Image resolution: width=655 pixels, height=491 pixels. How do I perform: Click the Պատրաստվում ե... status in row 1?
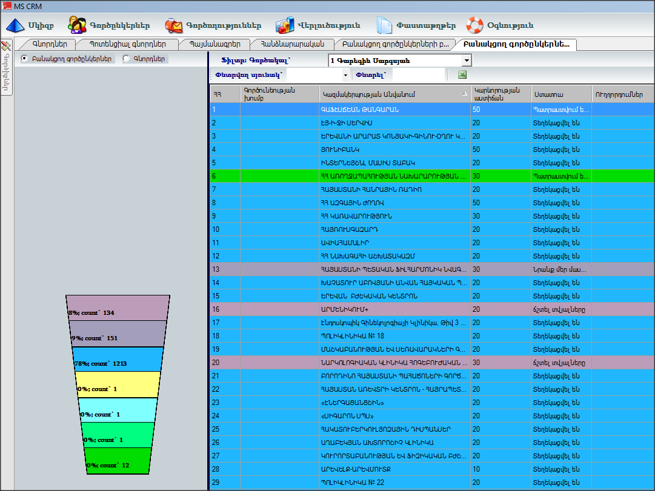pyautogui.click(x=562, y=110)
